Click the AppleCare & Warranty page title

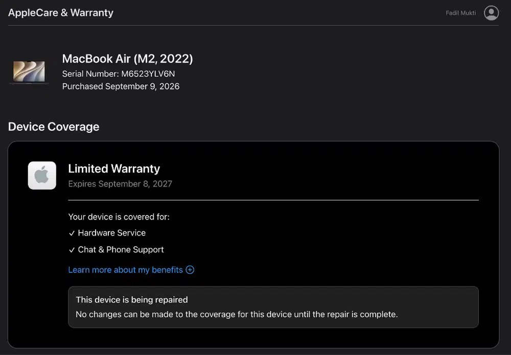coord(61,13)
